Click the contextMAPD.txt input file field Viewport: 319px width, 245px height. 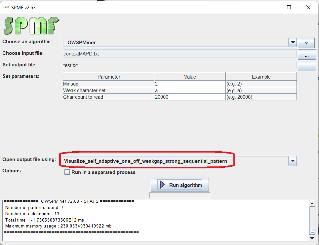pyautogui.click(x=179, y=54)
